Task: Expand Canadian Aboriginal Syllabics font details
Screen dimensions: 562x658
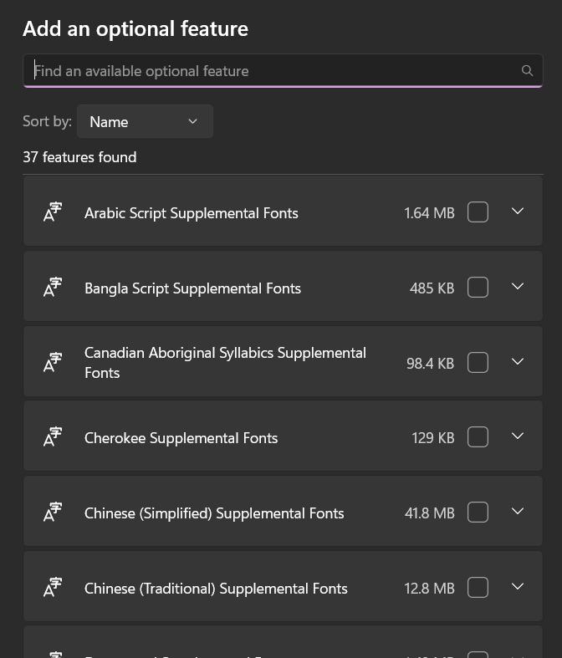Action: [518, 362]
